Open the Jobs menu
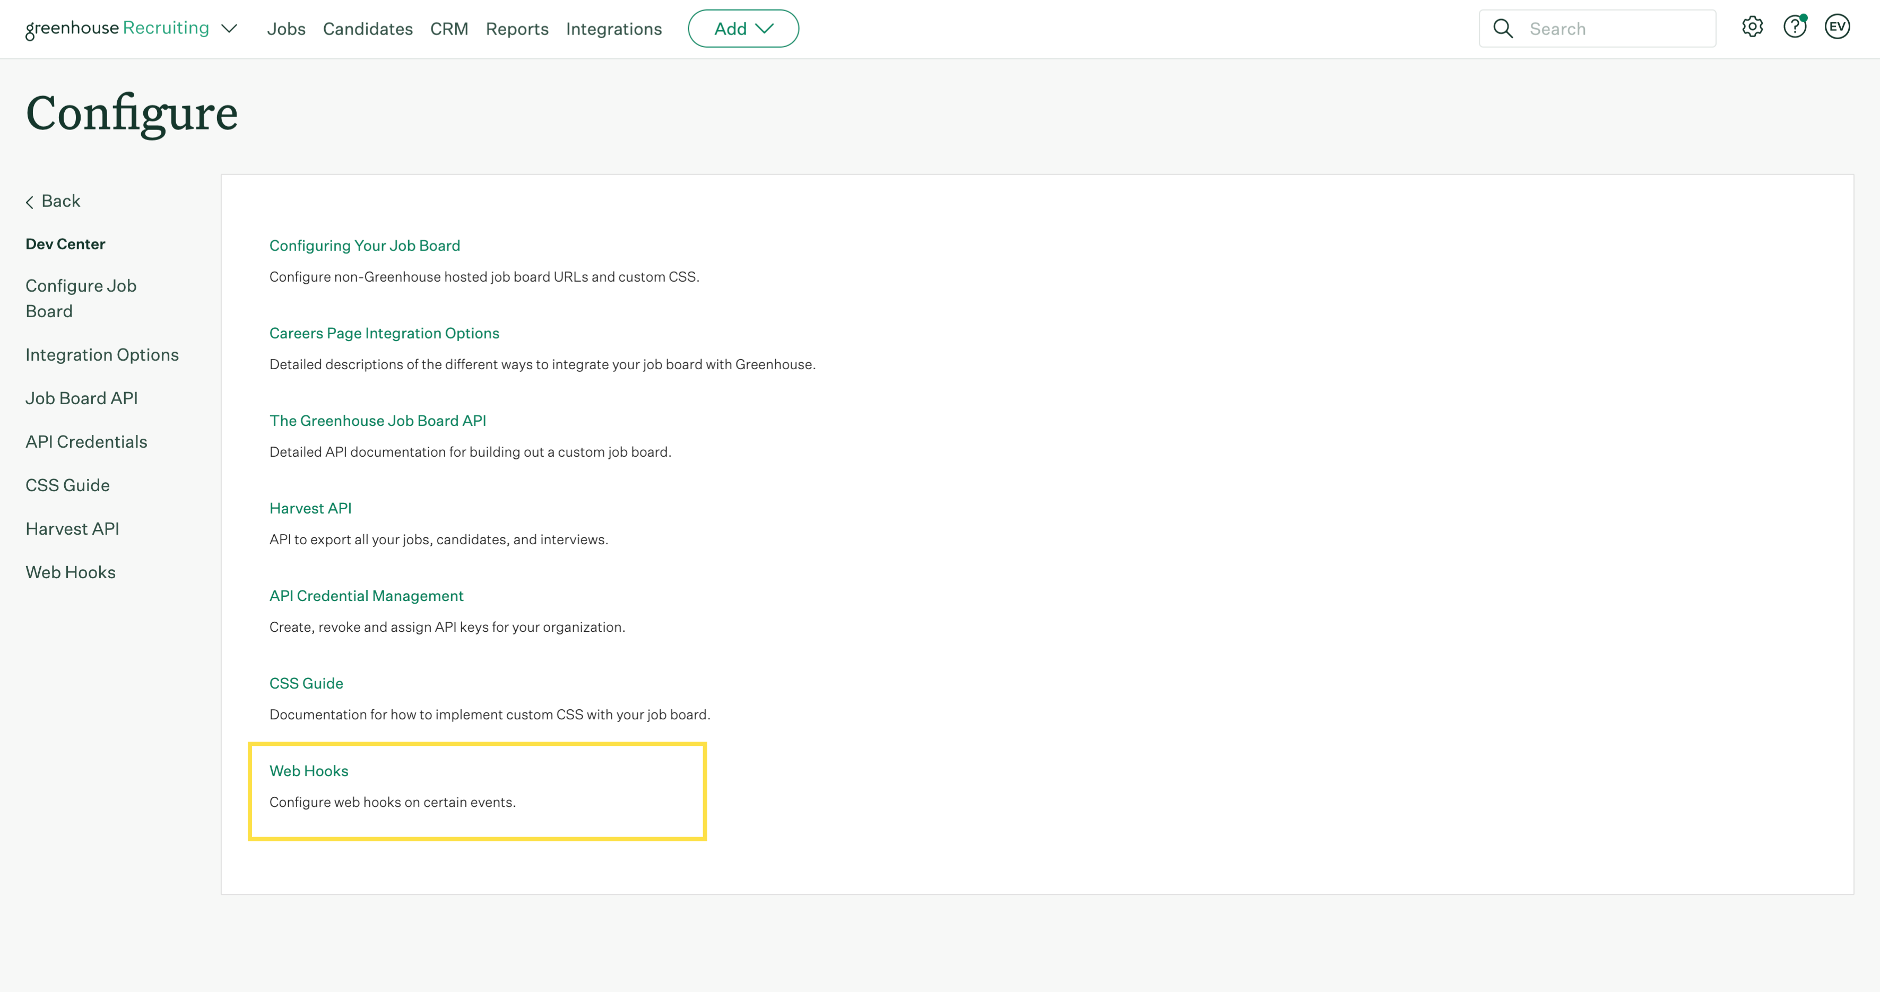1880x992 pixels. pyautogui.click(x=285, y=29)
